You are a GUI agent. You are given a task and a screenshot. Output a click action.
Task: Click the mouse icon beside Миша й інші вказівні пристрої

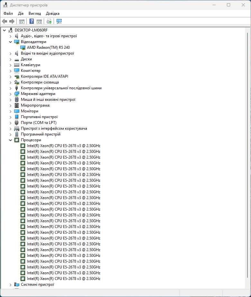point(17,100)
